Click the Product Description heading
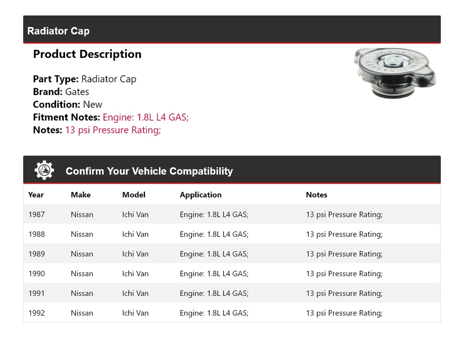Viewport: 464px width, 338px height. tap(87, 54)
